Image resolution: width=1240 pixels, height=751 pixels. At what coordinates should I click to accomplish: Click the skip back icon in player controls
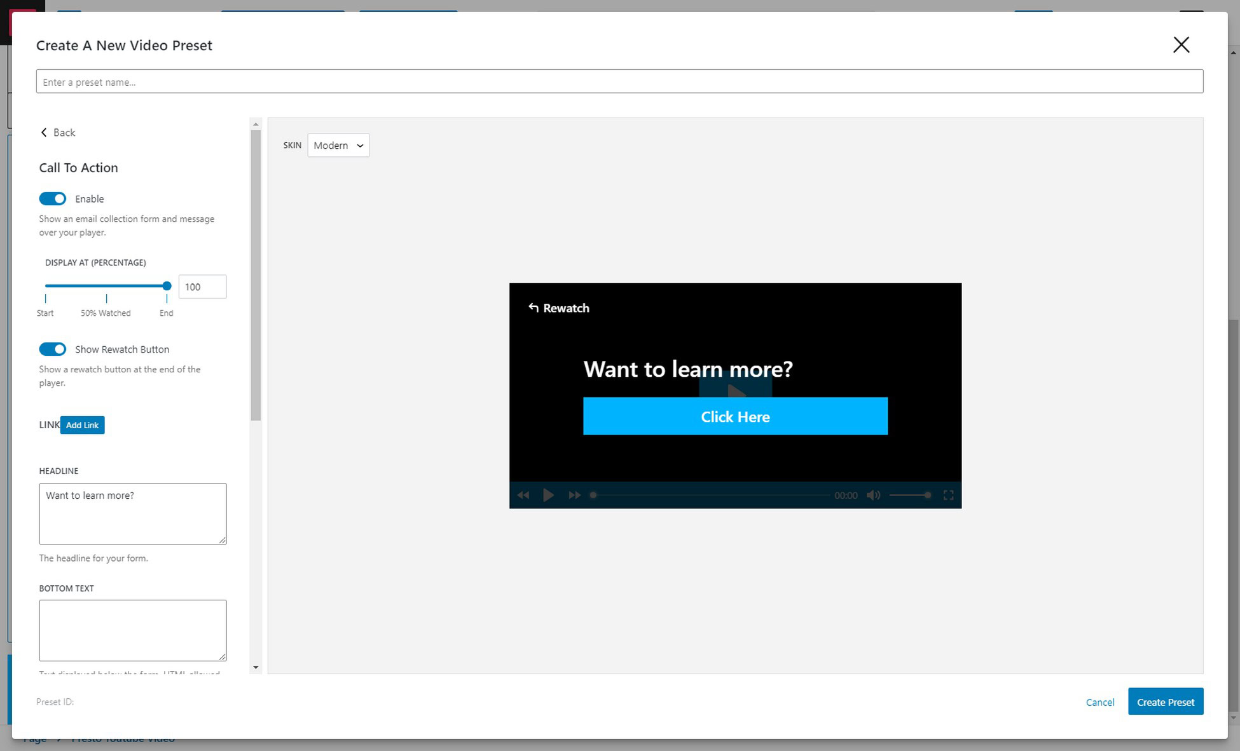[523, 496]
